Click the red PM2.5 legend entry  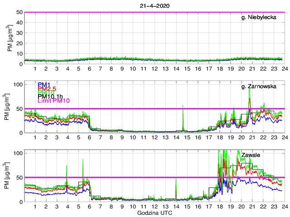coord(47,90)
